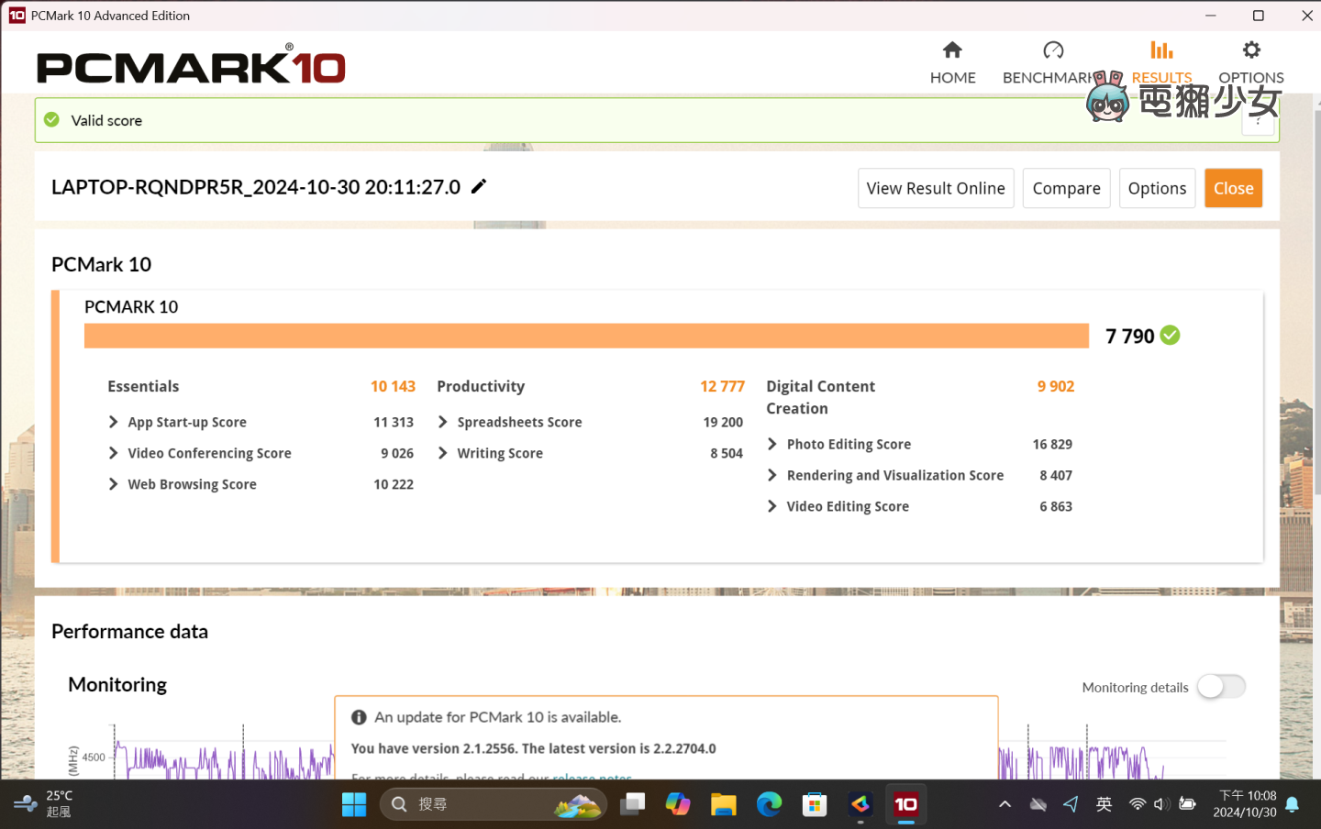Open File Explorer from taskbar
Viewport: 1321px width, 829px height.
(x=723, y=804)
